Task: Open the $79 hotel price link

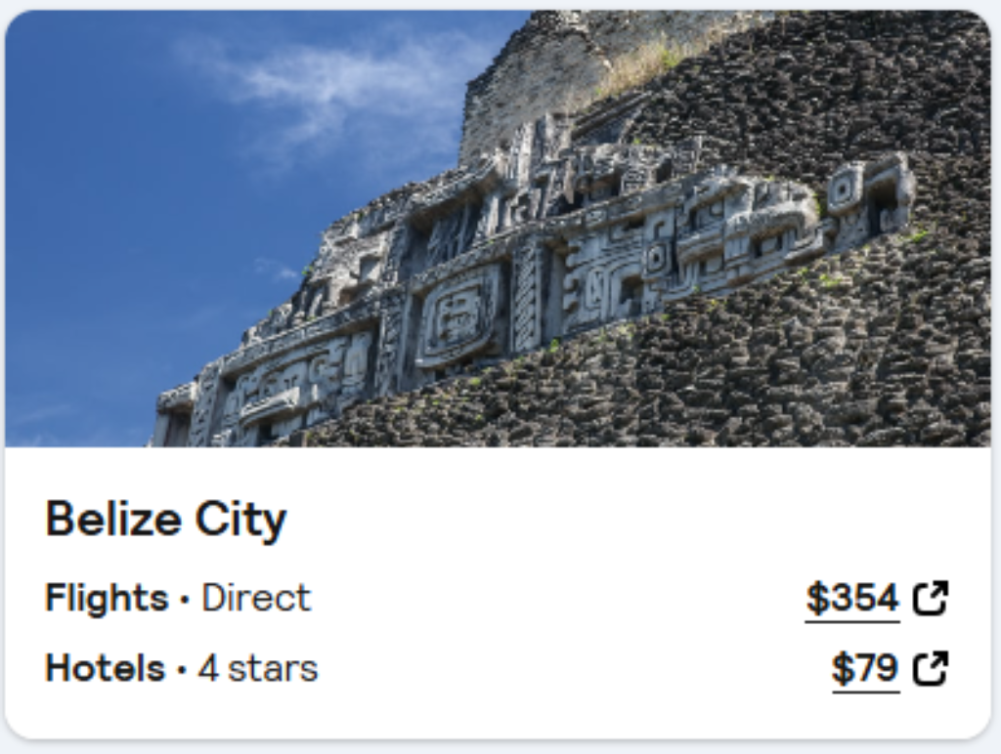Action: coord(864,669)
